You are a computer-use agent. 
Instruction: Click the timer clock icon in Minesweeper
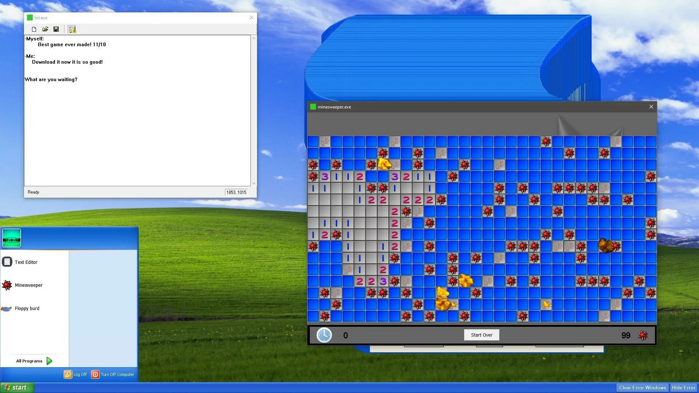click(x=324, y=335)
